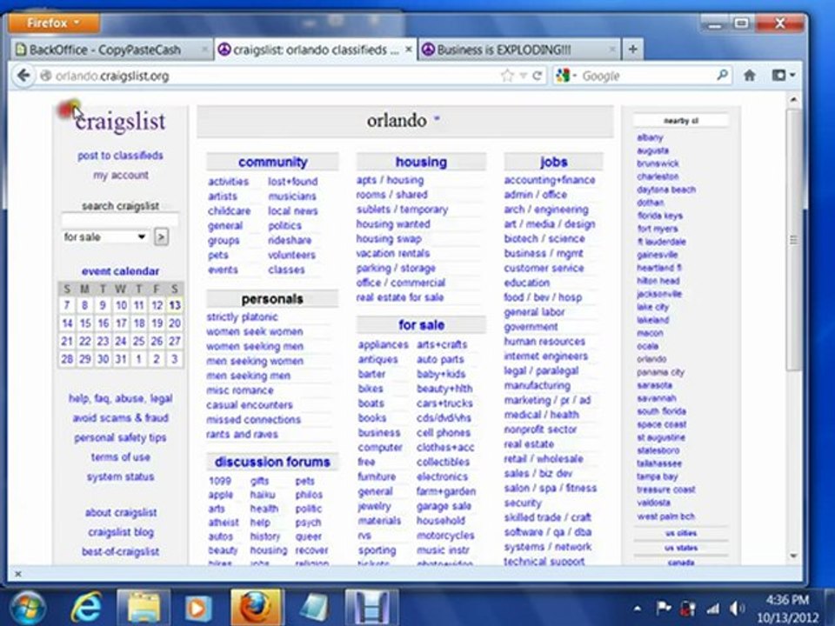Open the bookmarks toolbar menu icon
Screen dimensions: 835x626
784,76
